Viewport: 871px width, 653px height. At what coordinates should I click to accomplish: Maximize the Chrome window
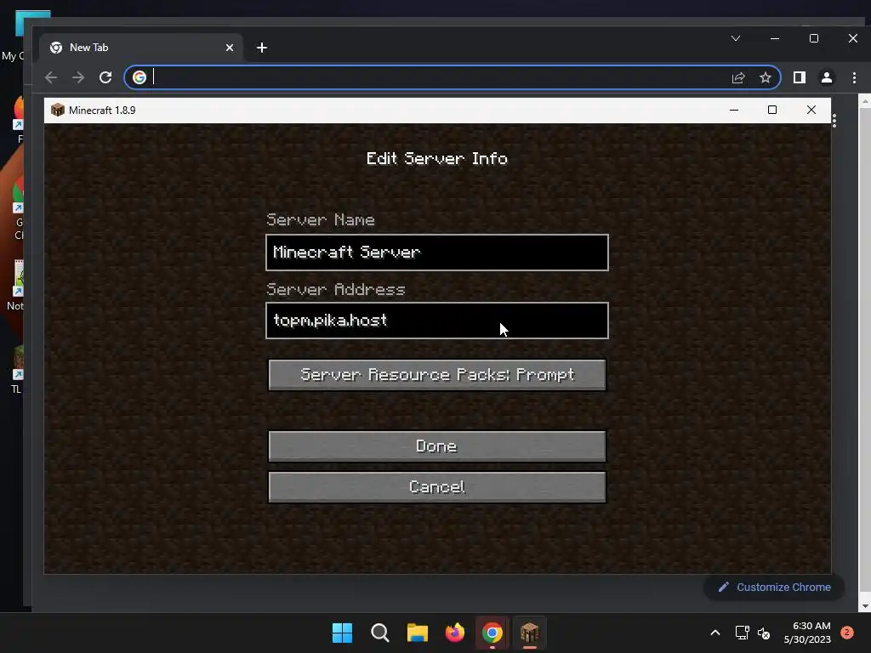coord(814,38)
